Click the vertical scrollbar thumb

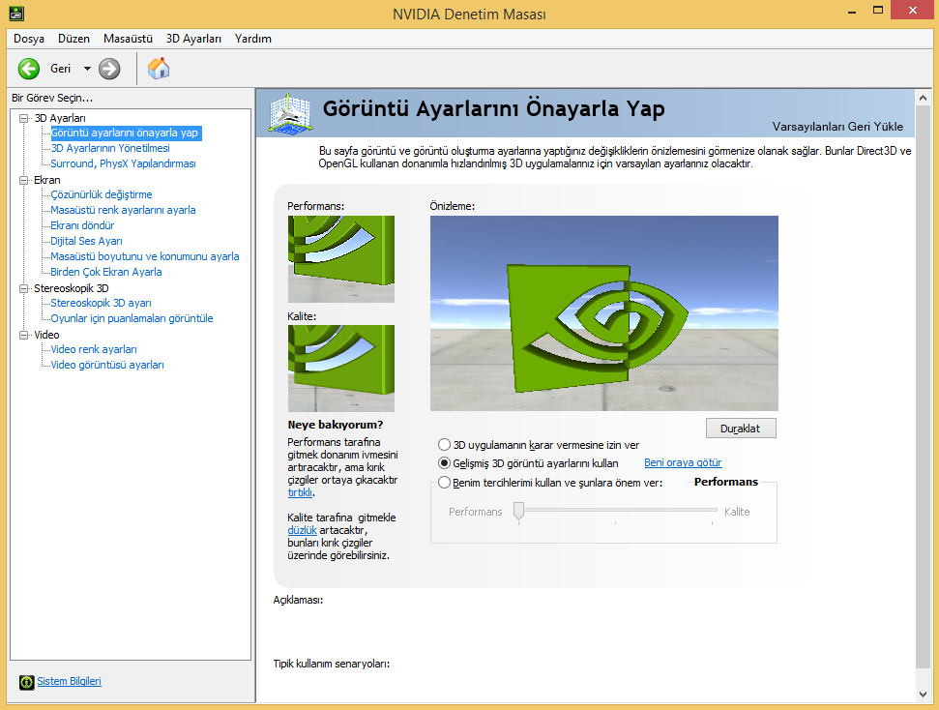point(923,387)
